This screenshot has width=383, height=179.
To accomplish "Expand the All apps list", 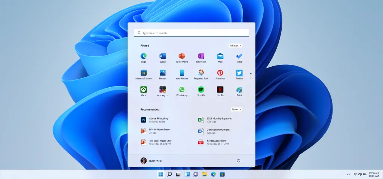I will 235,46.
